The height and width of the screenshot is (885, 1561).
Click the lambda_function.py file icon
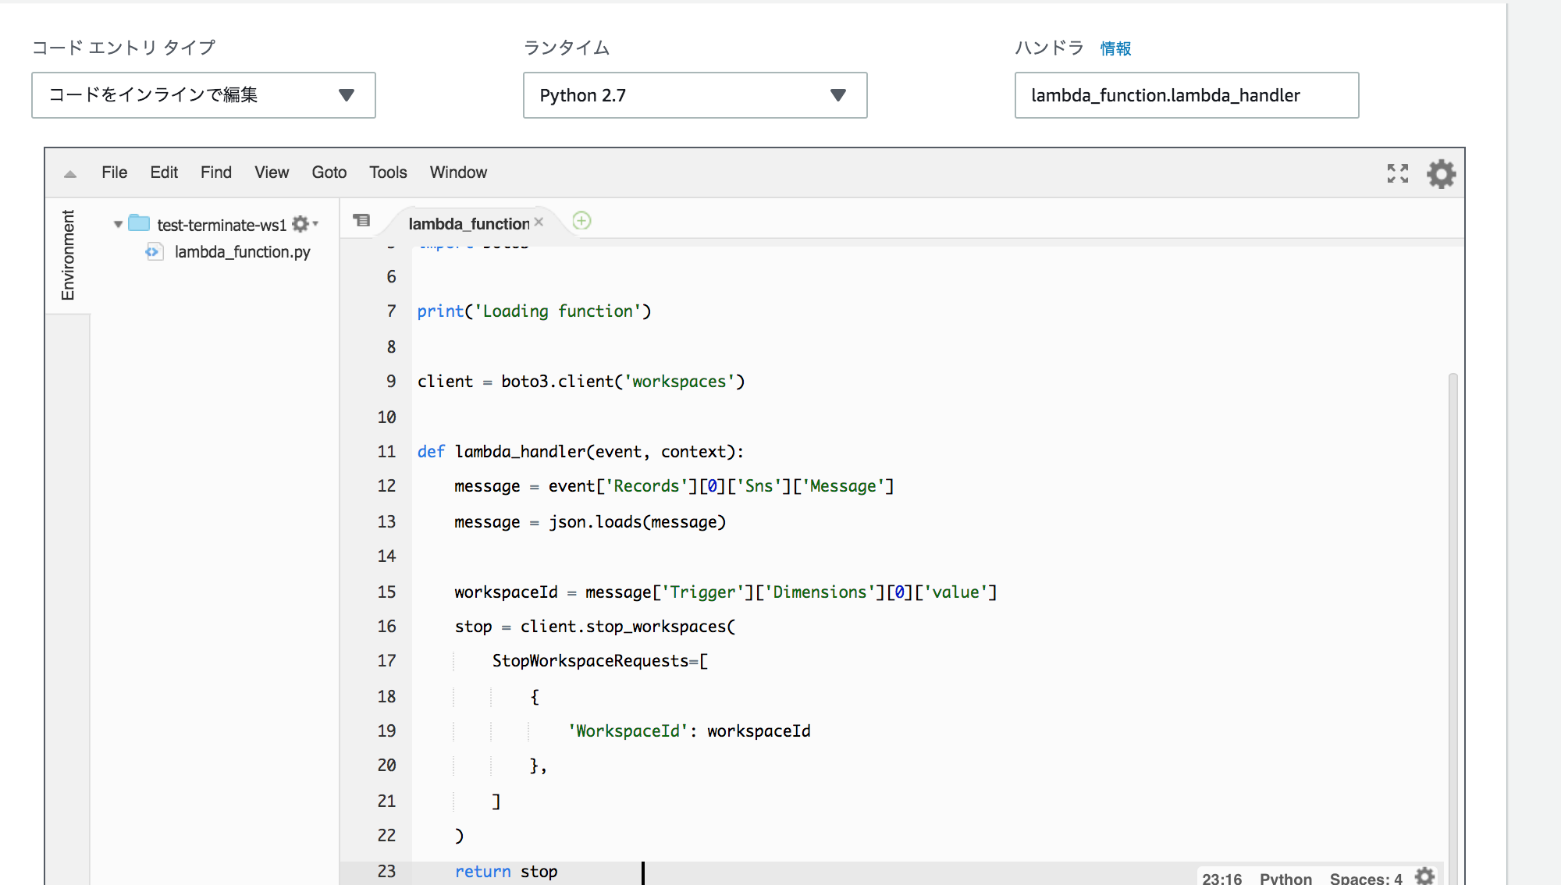coord(154,252)
